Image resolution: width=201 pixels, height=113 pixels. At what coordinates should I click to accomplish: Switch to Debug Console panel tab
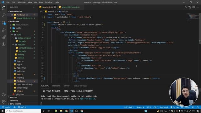(x=80, y=86)
